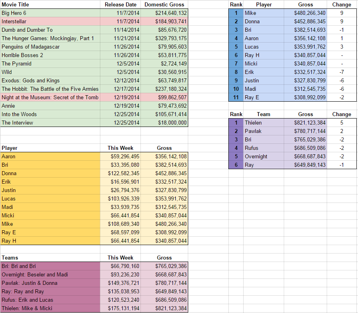Image resolution: width=358 pixels, height=313 pixels.
Task: Click The Interview gross $18,000,000
Action: [165, 123]
